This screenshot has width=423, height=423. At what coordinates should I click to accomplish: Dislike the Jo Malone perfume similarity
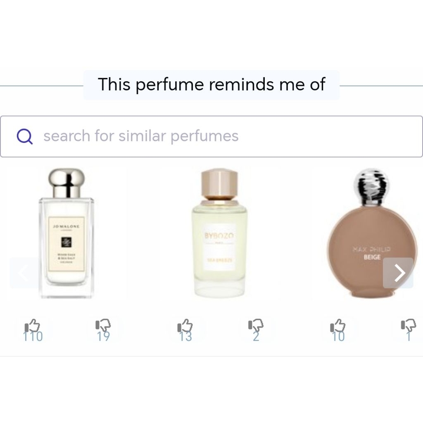click(x=103, y=326)
